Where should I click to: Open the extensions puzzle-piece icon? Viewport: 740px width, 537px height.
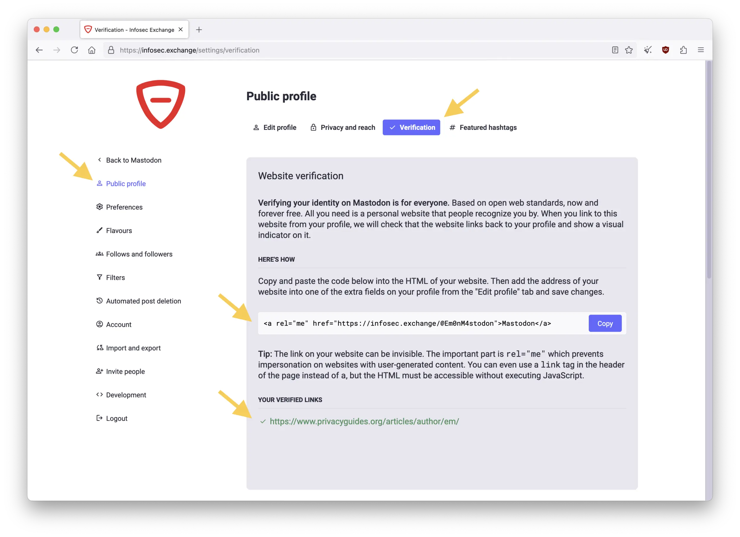(x=683, y=50)
